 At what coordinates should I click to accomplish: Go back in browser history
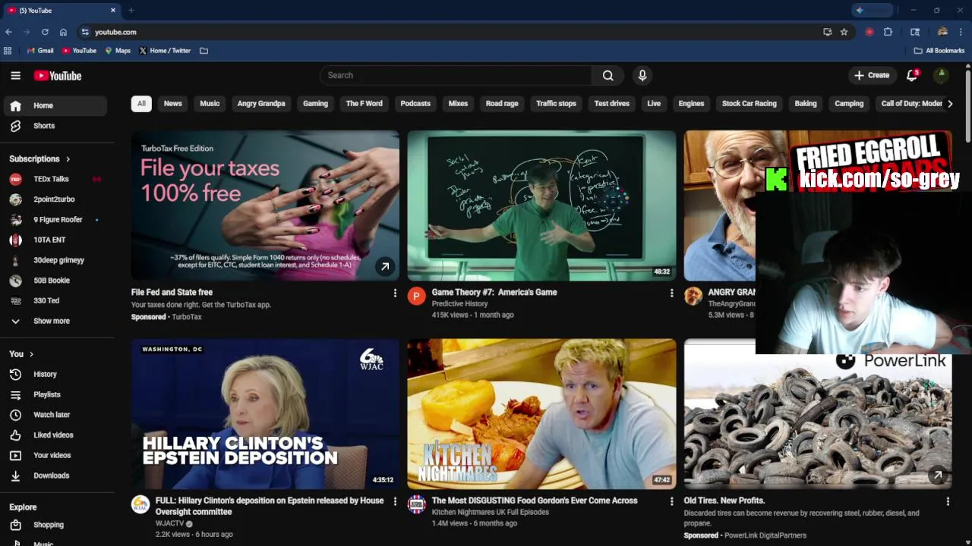[8, 32]
